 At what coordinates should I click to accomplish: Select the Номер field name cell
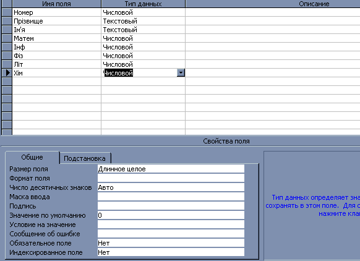tap(56, 12)
